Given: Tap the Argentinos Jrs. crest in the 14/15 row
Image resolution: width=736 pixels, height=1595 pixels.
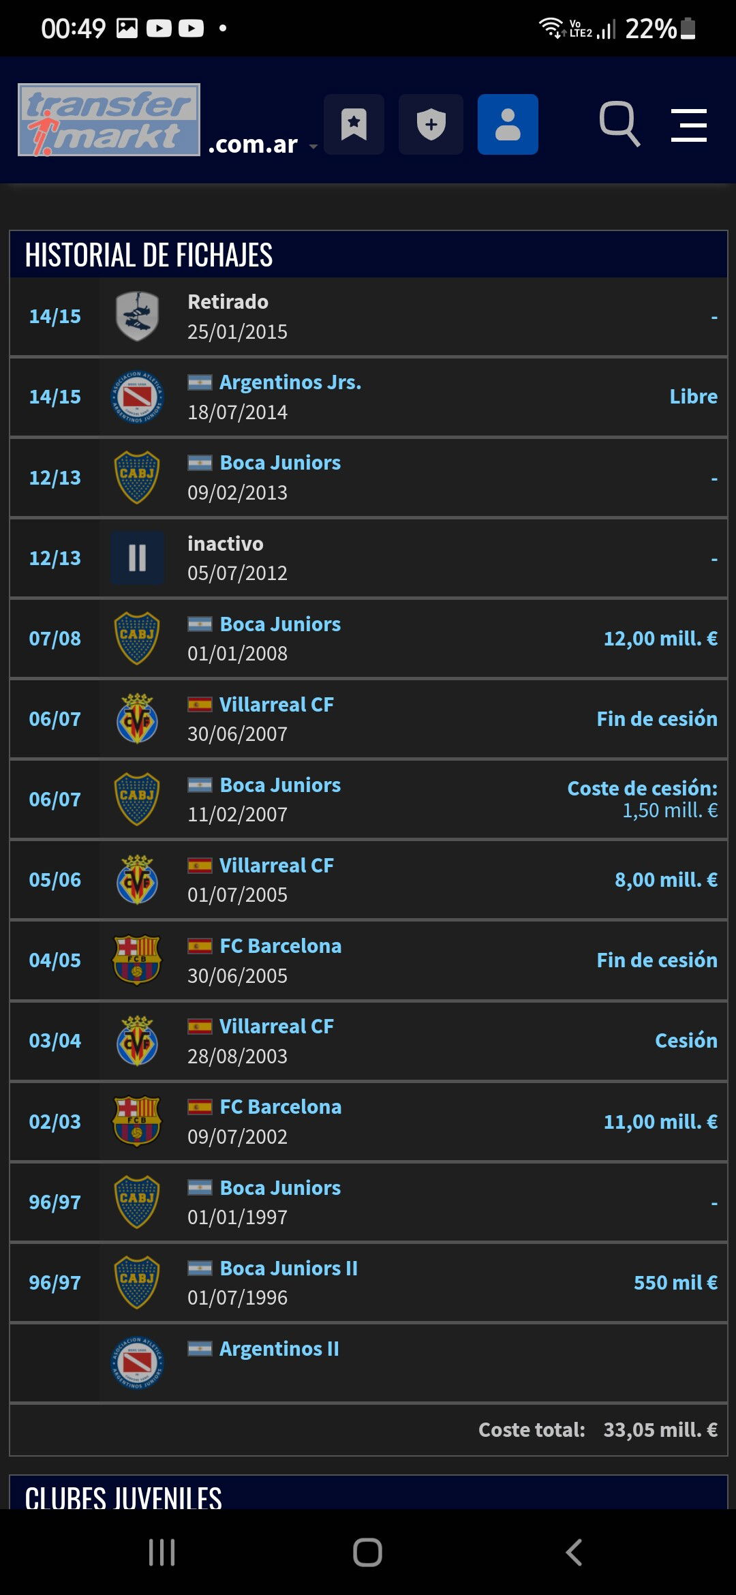Looking at the screenshot, I should tap(137, 397).
